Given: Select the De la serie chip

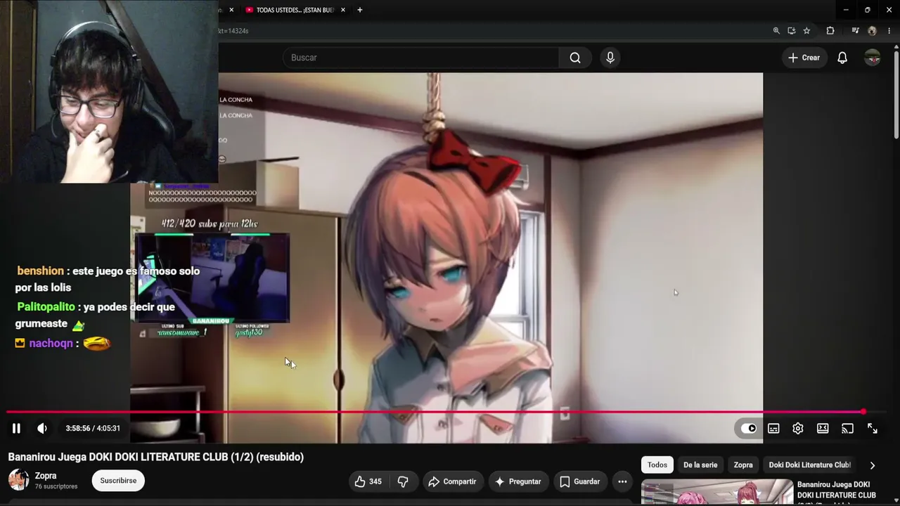Looking at the screenshot, I should [x=700, y=465].
